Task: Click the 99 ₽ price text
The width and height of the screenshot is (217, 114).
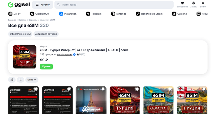Action: click(44, 60)
